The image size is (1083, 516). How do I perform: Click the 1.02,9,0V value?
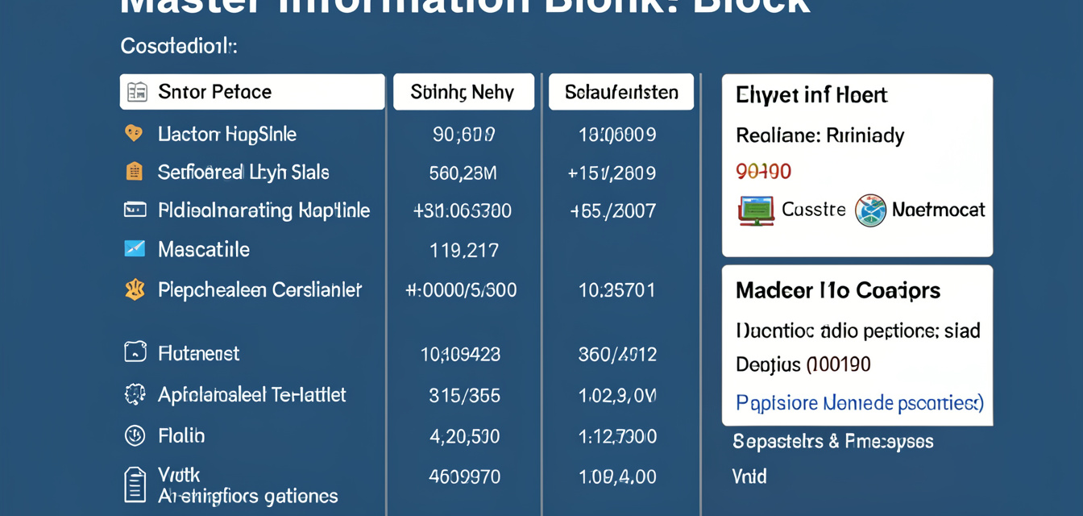(618, 396)
